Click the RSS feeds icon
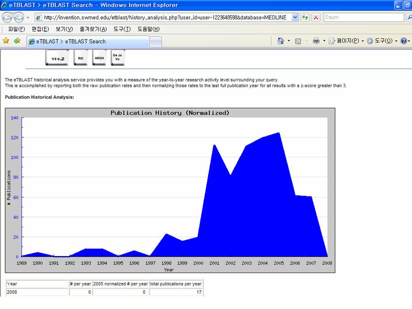This screenshot has height=309, width=412. pos(298,41)
